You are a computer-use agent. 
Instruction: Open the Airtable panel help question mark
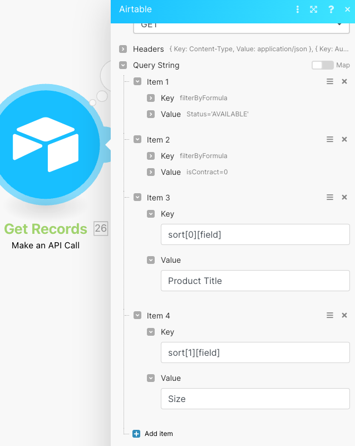pyautogui.click(x=331, y=9)
